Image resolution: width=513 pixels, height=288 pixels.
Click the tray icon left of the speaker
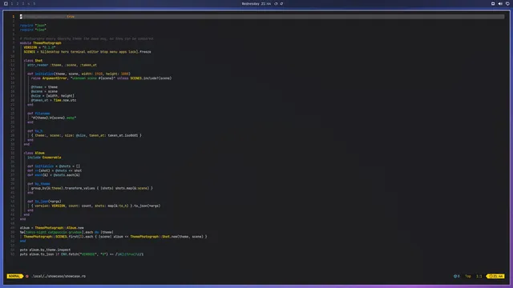493,3
